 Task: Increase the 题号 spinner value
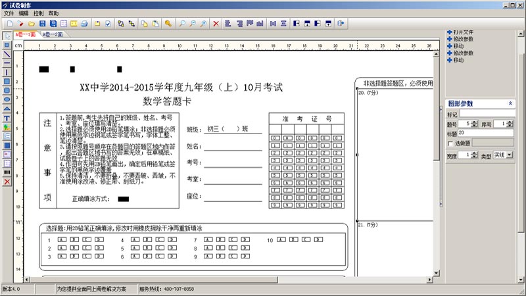(475, 122)
